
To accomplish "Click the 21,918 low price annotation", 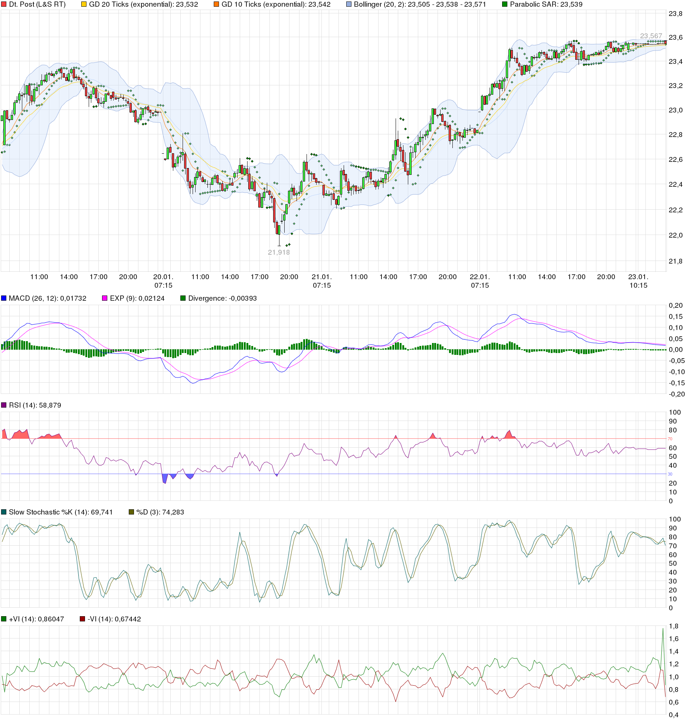I will pos(279,252).
